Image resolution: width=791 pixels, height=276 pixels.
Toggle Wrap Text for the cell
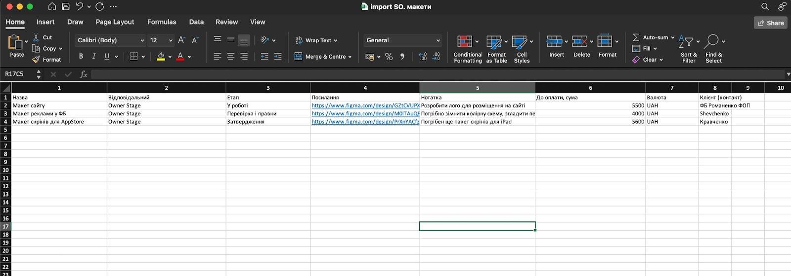(x=315, y=40)
